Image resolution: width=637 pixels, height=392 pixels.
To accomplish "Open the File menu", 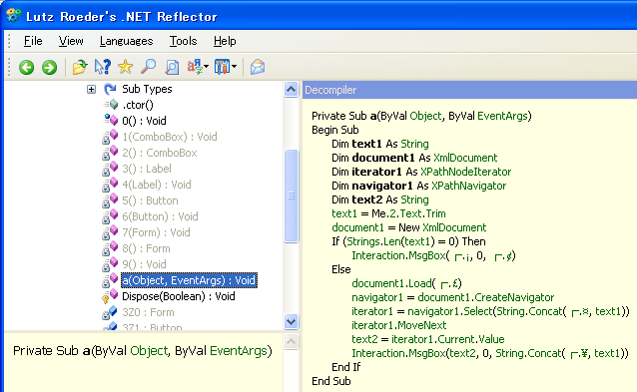I will (x=33, y=41).
